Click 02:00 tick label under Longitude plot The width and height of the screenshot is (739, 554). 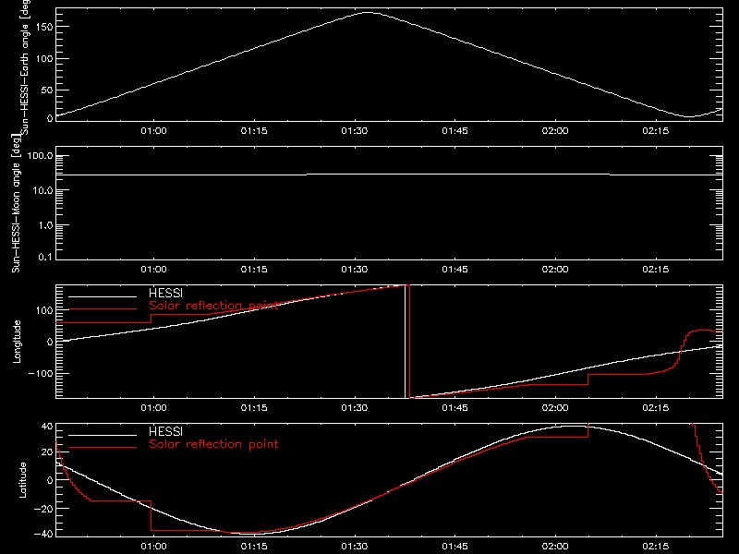click(555, 408)
